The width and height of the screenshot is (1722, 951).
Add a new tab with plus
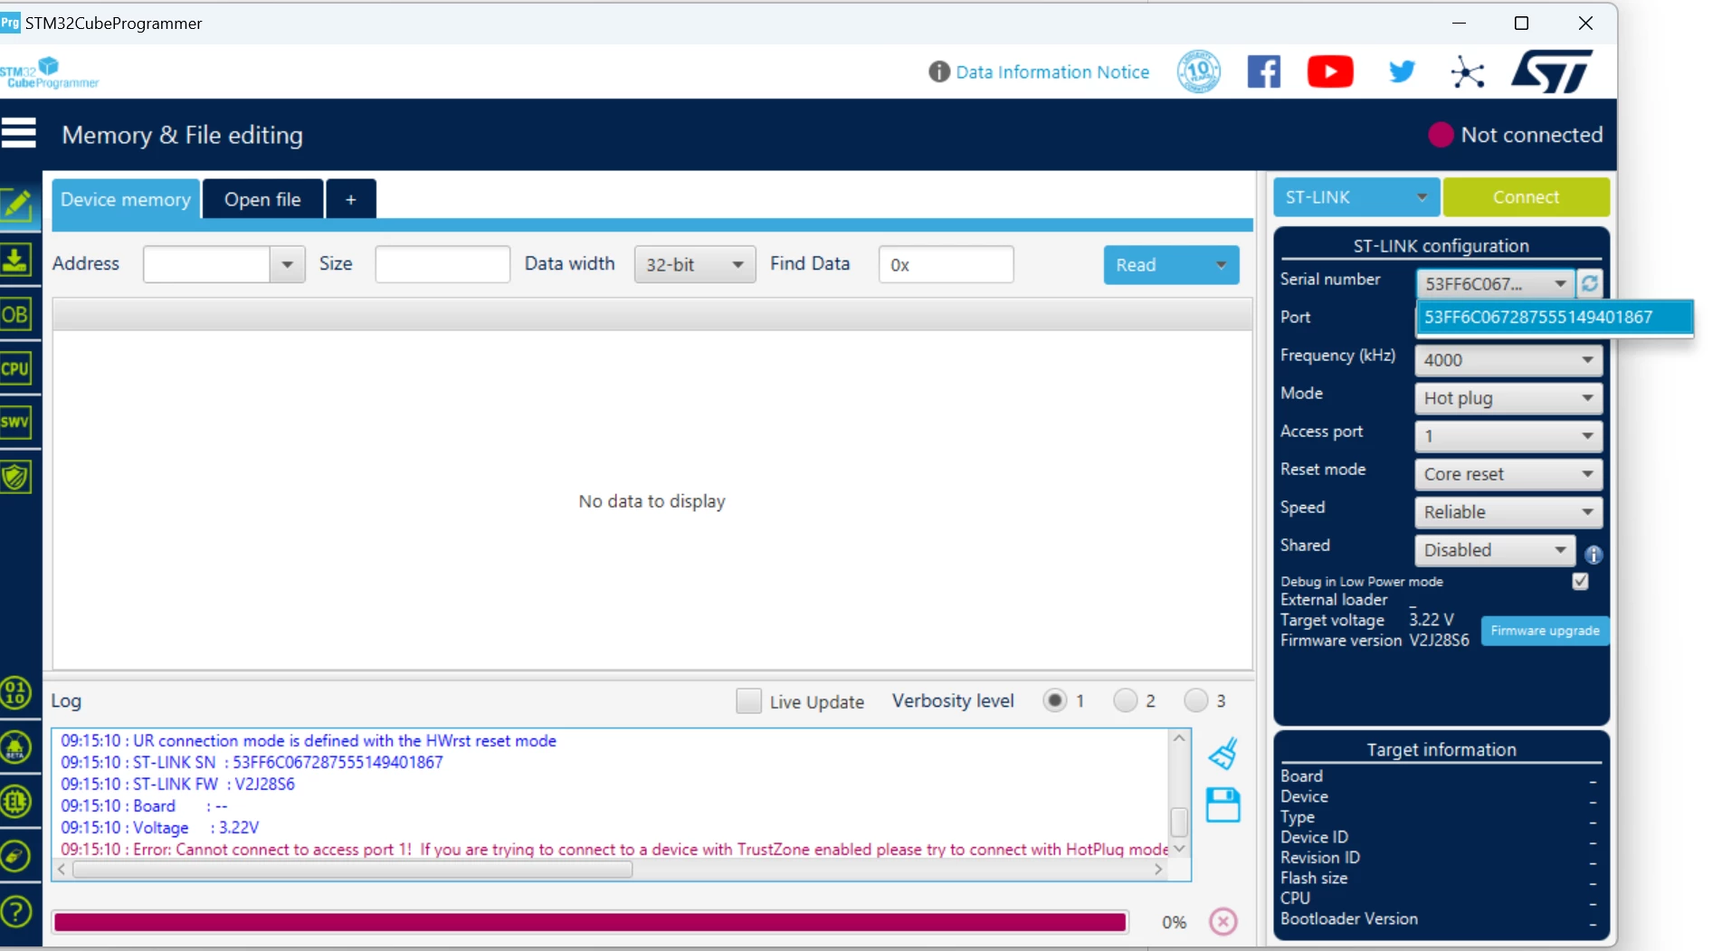pyautogui.click(x=351, y=199)
